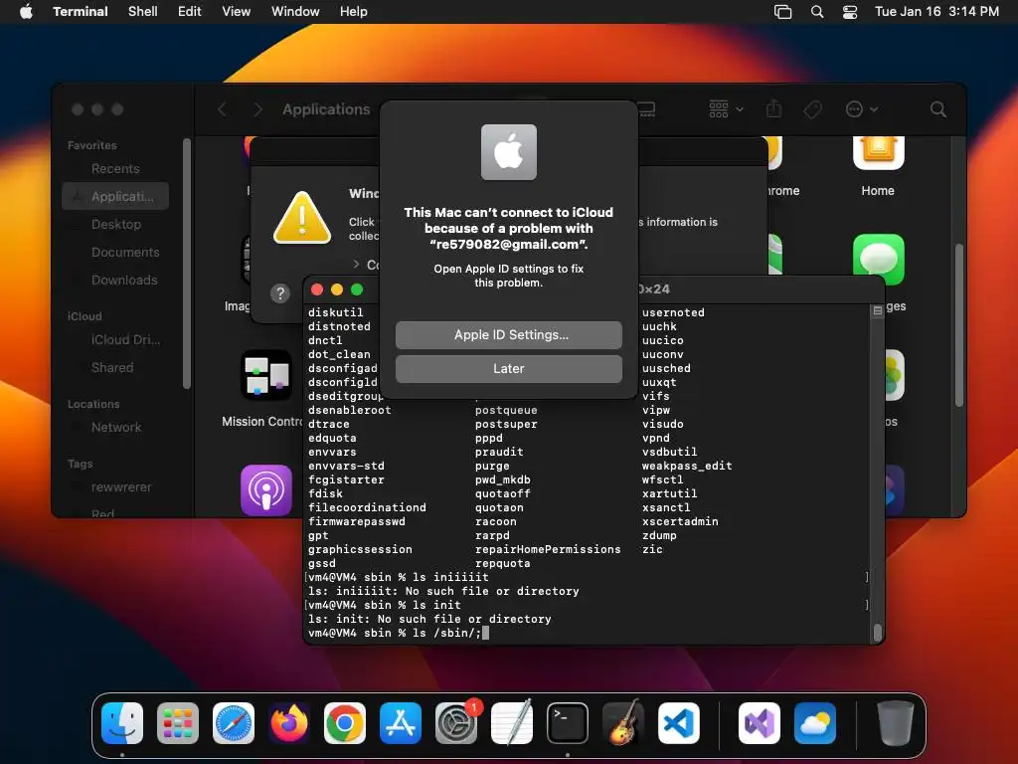1018x764 pixels.
Task: Click the date and time in menu bar
Action: (x=936, y=12)
